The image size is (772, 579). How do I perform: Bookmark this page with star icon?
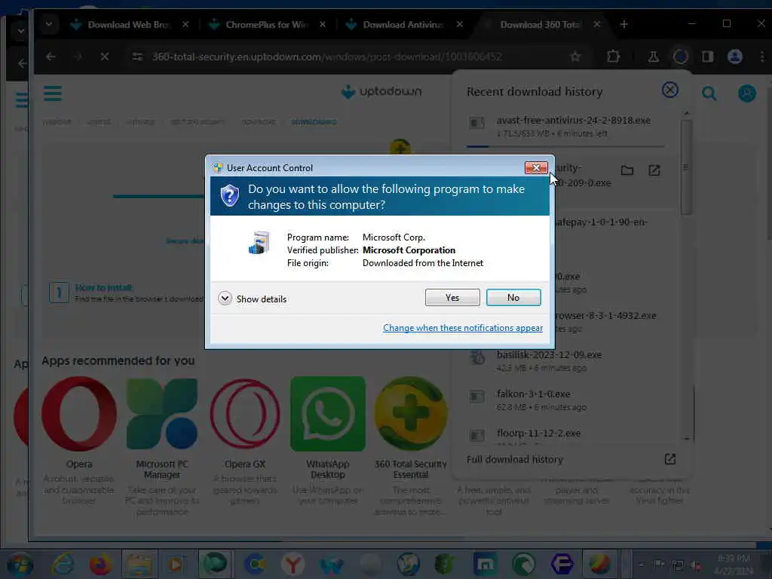pos(575,57)
